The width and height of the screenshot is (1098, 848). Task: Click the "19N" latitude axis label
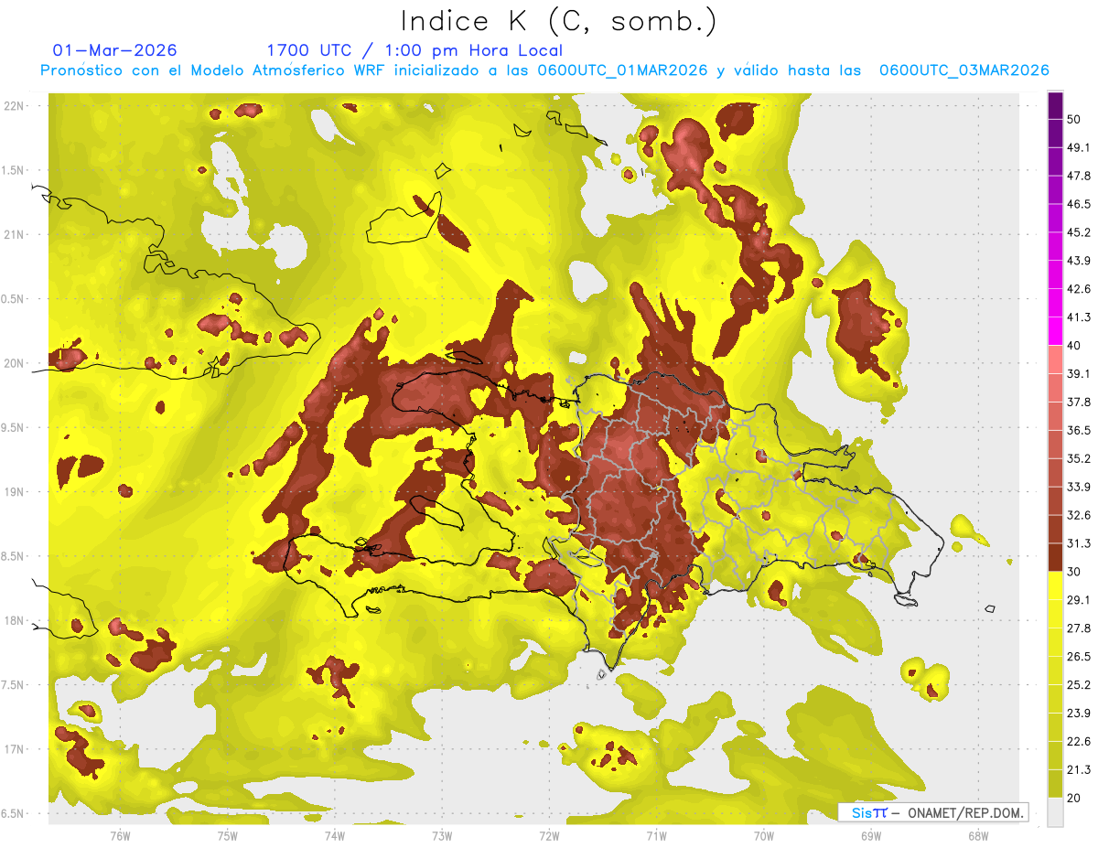tap(15, 492)
